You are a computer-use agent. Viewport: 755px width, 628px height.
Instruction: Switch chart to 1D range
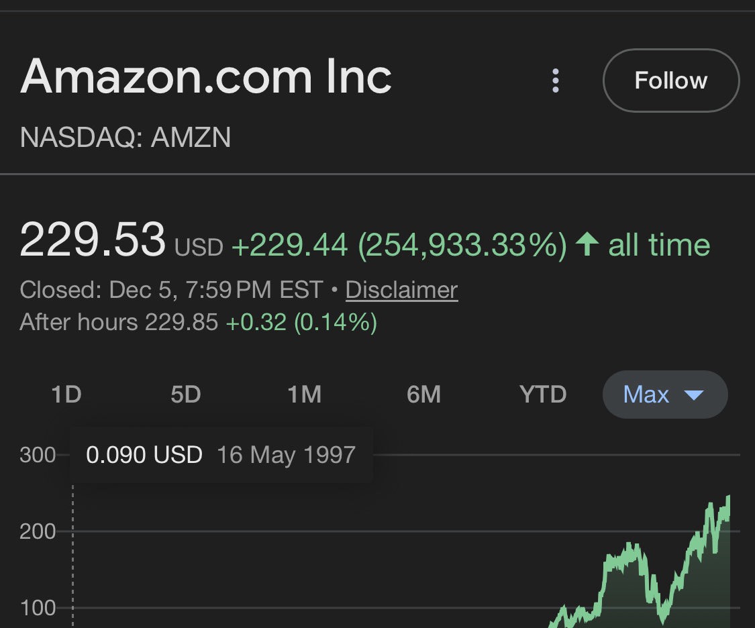(x=66, y=395)
